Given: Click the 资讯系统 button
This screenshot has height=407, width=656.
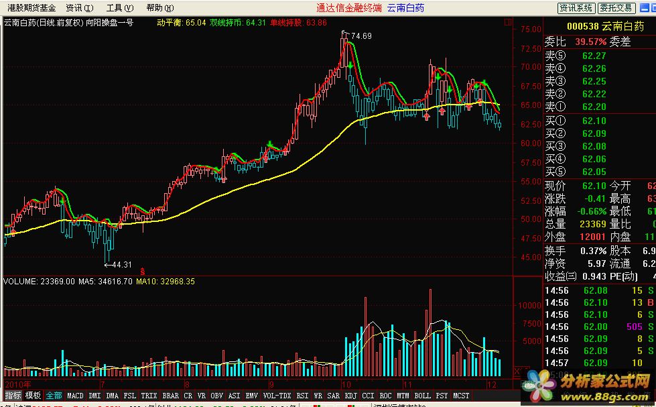Looking at the screenshot, I should coord(576,8).
